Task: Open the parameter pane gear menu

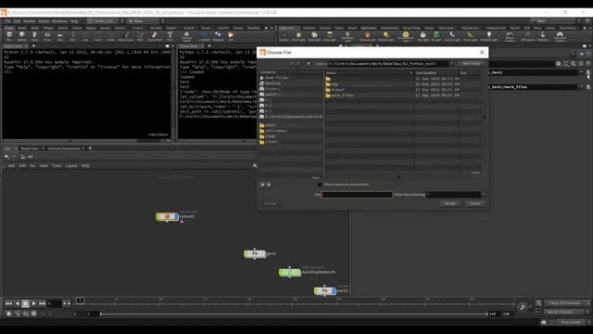Action: pos(559,64)
